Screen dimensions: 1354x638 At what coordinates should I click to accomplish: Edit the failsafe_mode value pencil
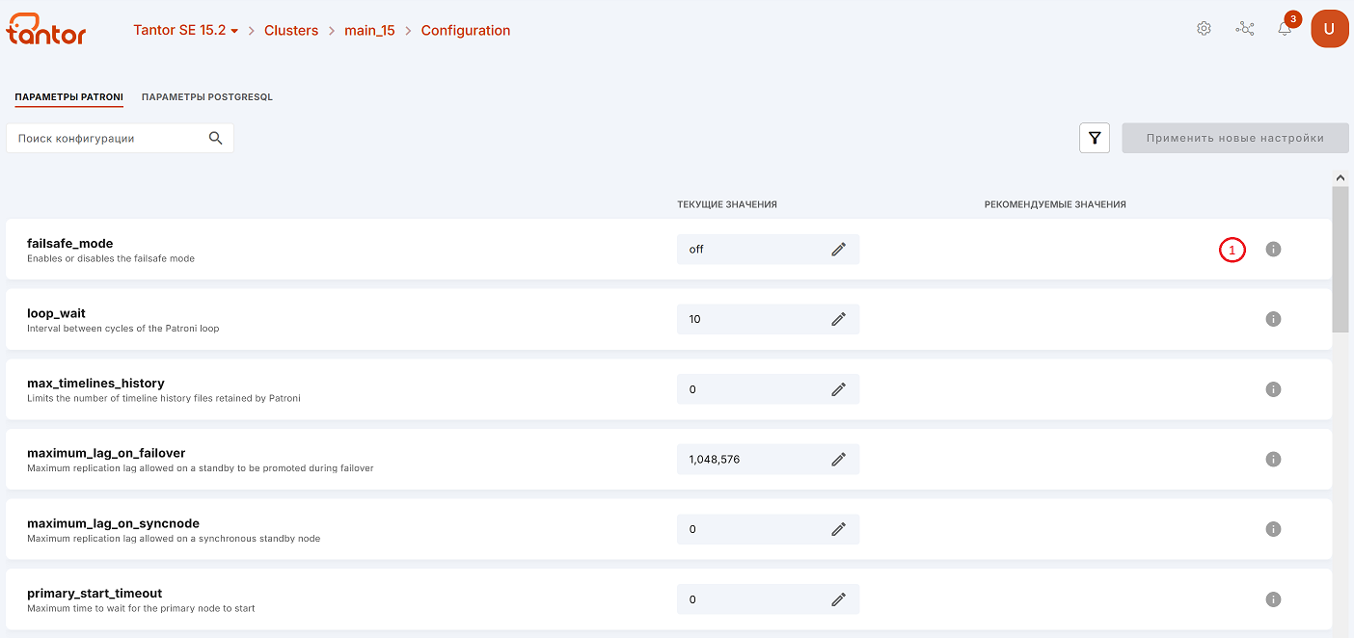839,249
